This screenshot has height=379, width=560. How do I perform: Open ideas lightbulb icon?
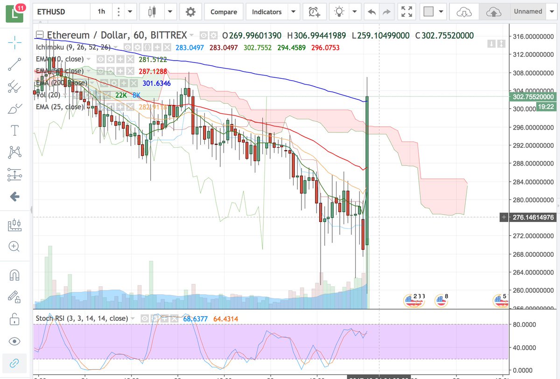[x=339, y=12]
